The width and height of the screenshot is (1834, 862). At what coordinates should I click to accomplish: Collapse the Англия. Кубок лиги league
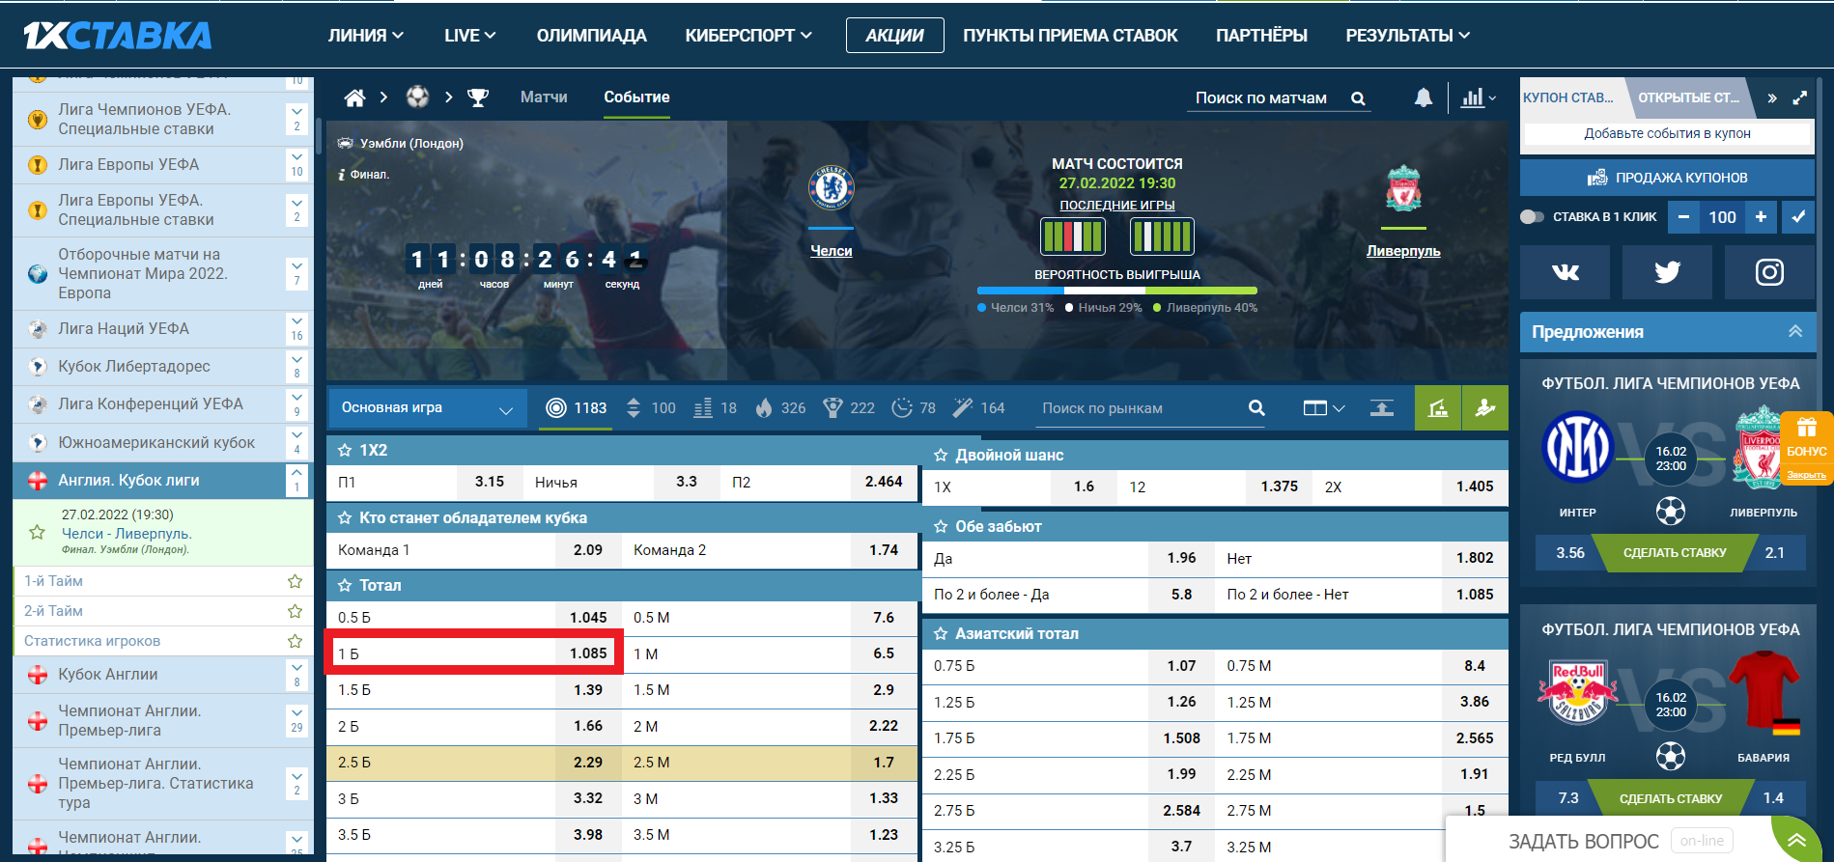pos(296,481)
